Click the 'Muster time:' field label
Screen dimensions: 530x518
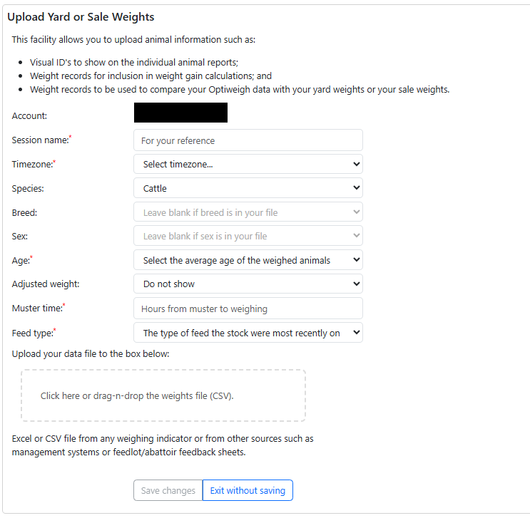coord(36,309)
